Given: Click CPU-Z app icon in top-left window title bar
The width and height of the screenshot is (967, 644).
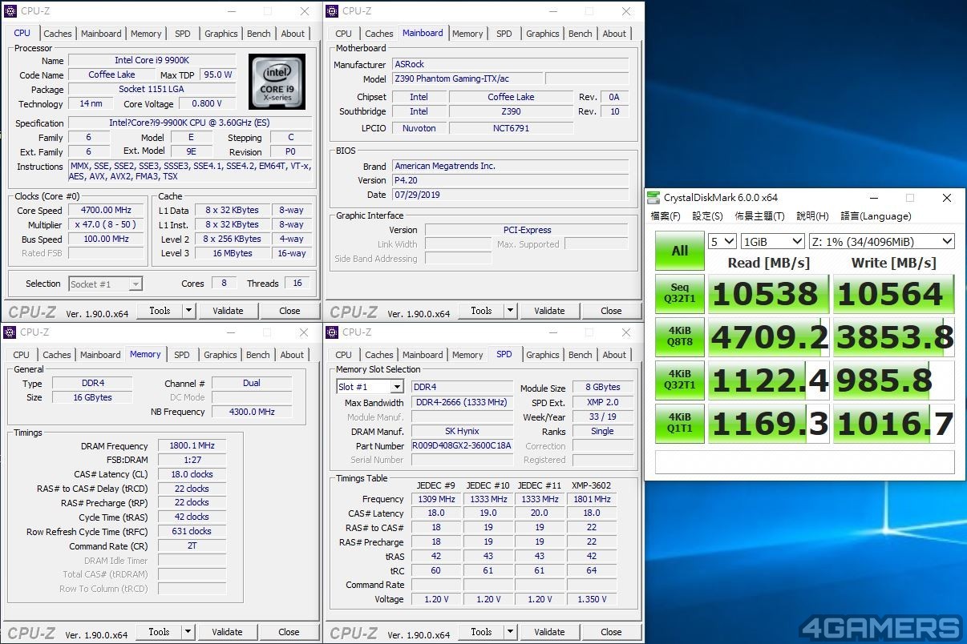Looking at the screenshot, I should [10, 11].
